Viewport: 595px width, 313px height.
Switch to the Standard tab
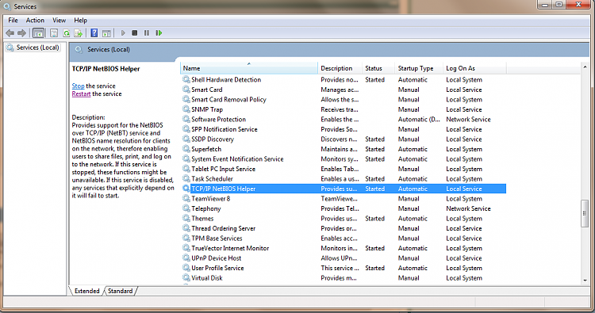(x=121, y=291)
